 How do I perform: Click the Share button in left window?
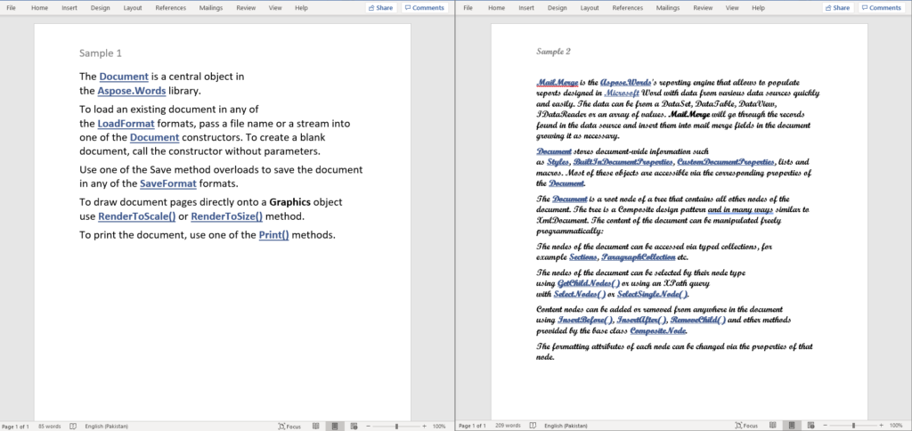coord(379,7)
